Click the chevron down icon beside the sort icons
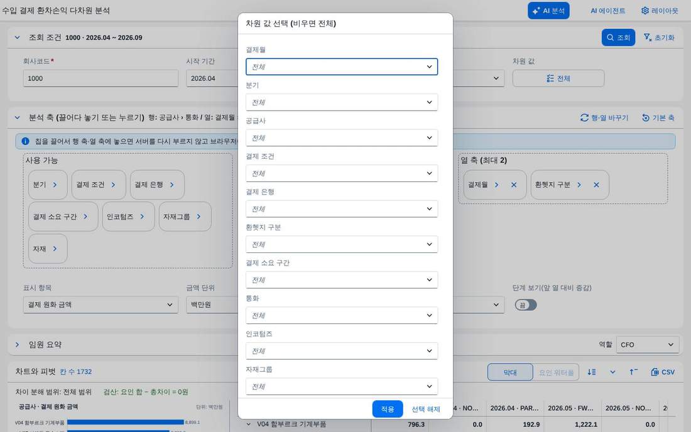 click(x=612, y=372)
